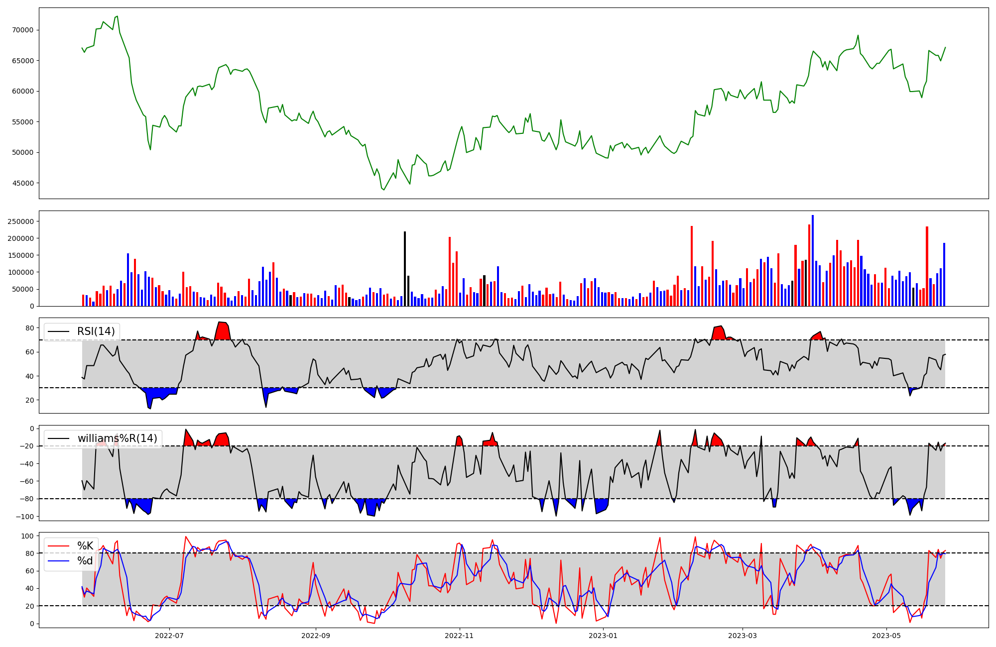
Task: Click the RSI(14) legend label
Action: [x=96, y=331]
